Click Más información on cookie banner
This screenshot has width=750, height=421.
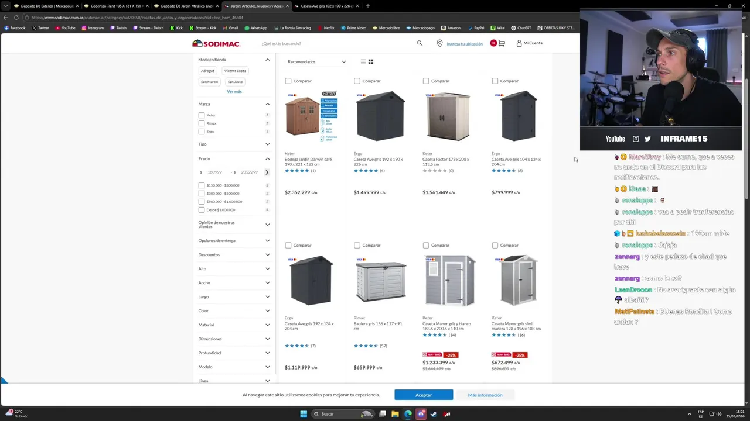point(485,395)
